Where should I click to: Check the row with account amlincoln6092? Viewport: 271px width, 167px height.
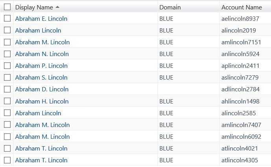(7, 136)
